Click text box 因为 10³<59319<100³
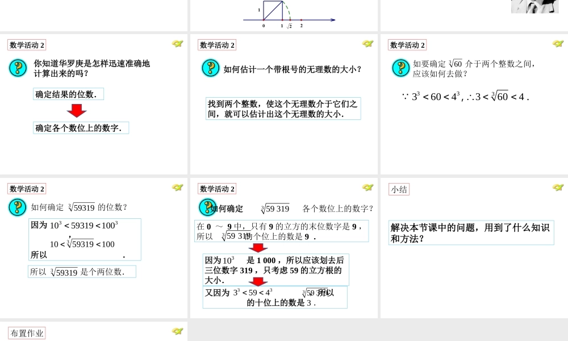The image size is (568, 341). [85, 239]
